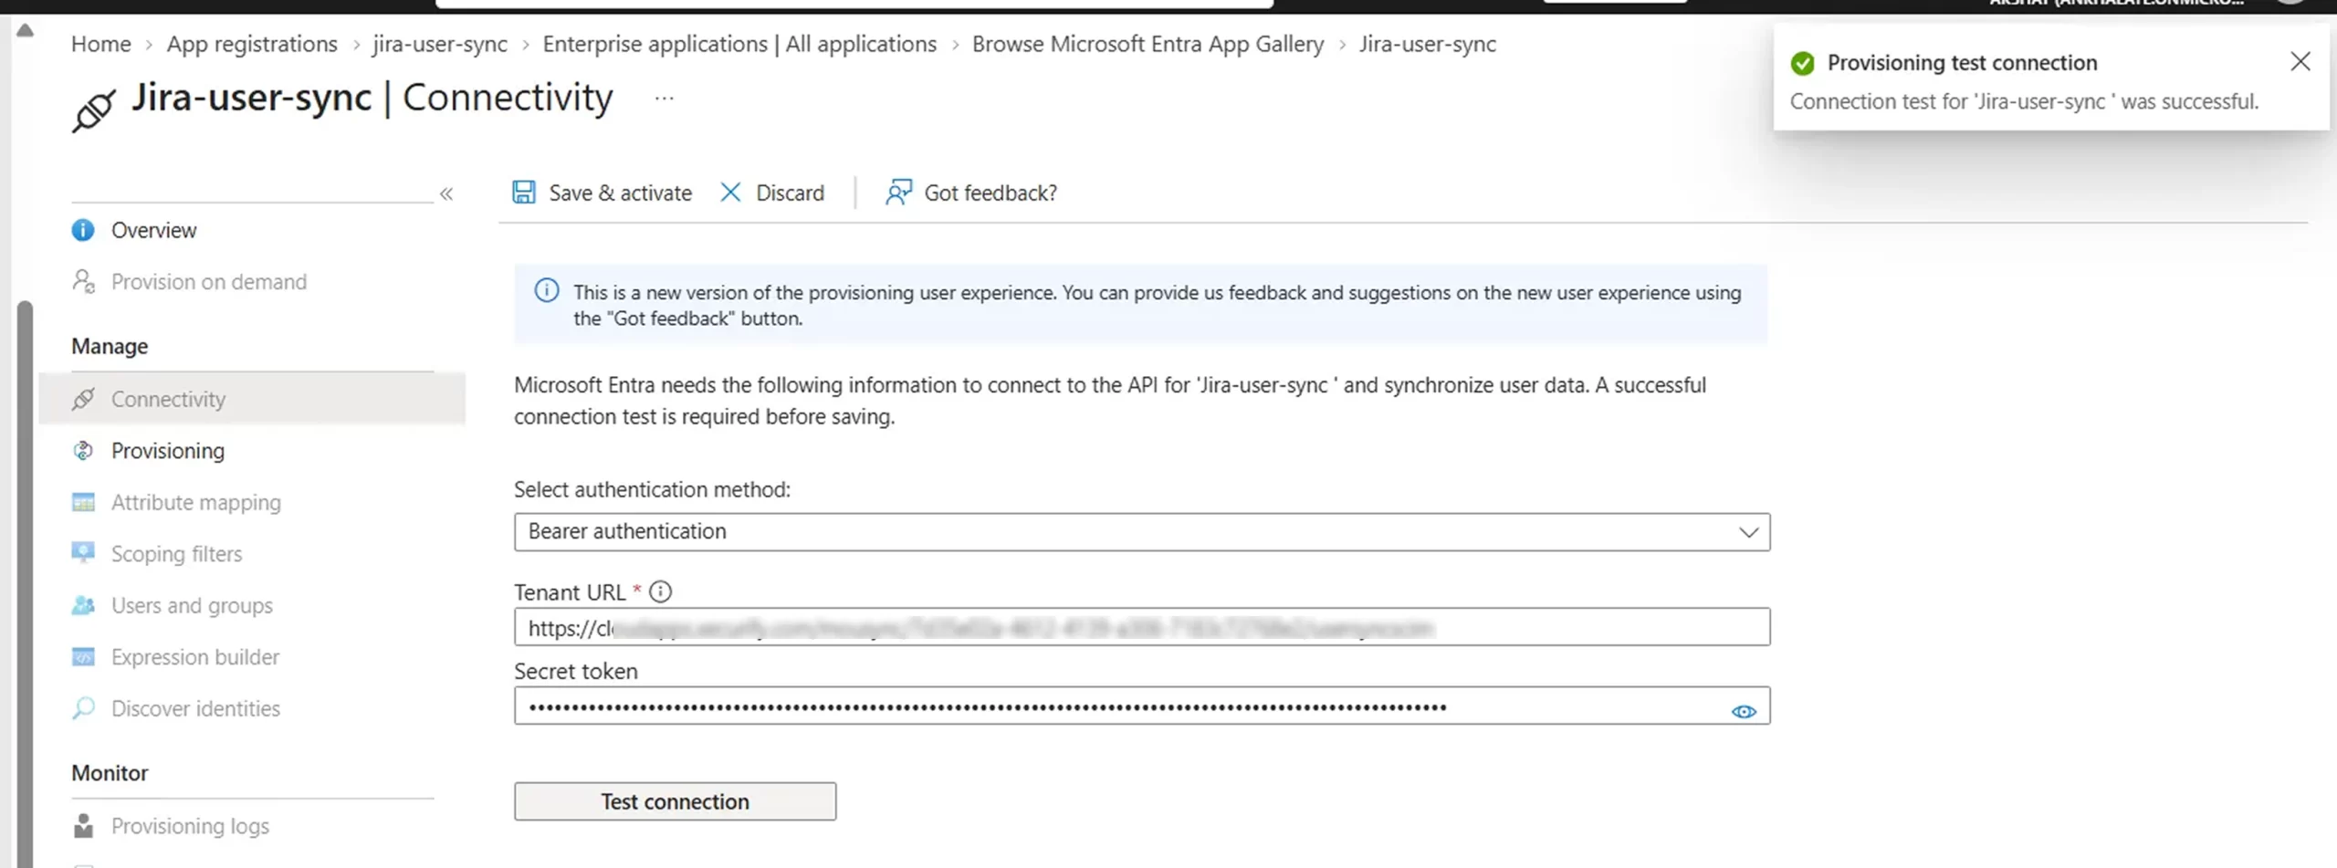Click the Provisioning sync icon in sidebar

[83, 451]
